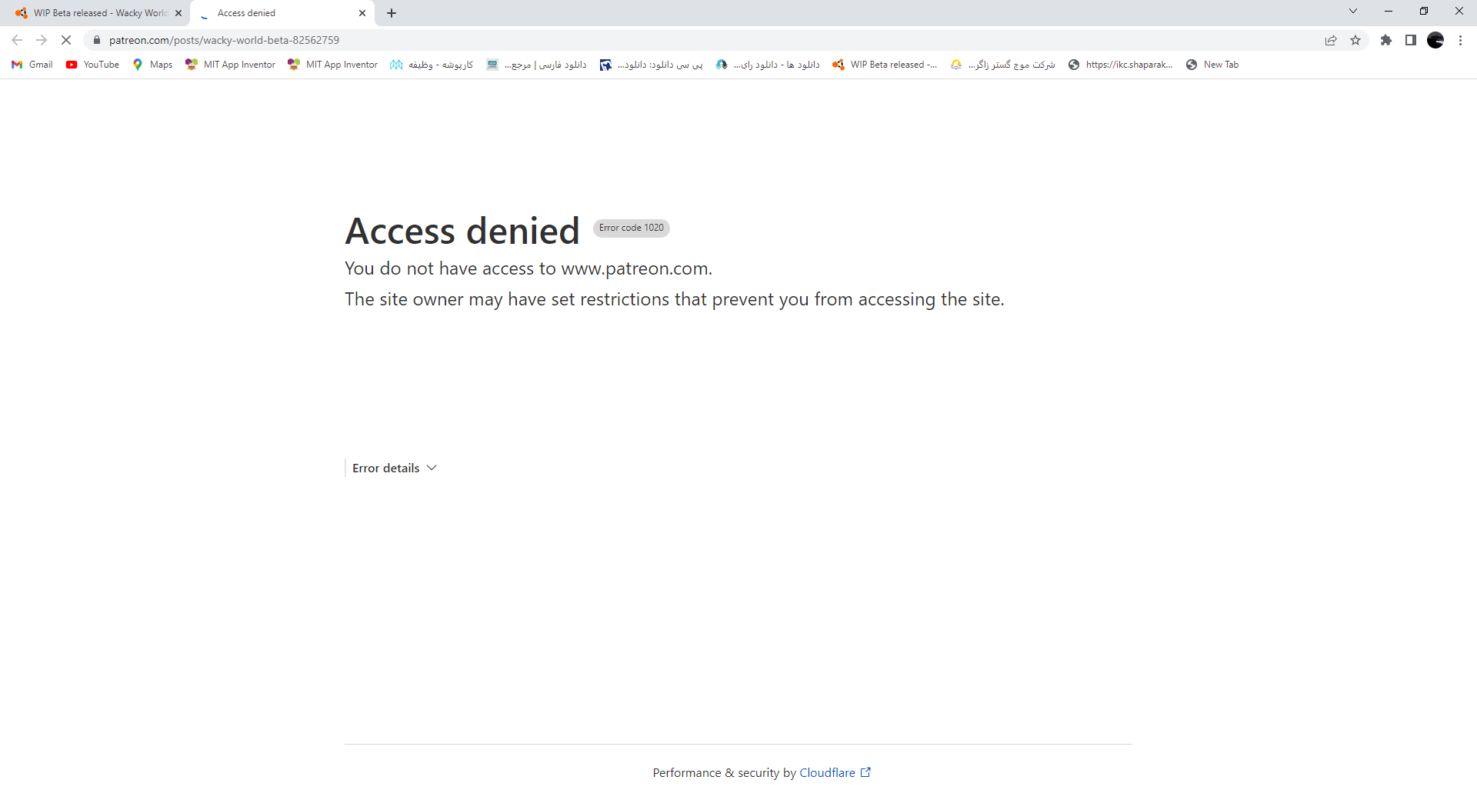
Task: Close the Access denied tab
Action: pyautogui.click(x=362, y=13)
